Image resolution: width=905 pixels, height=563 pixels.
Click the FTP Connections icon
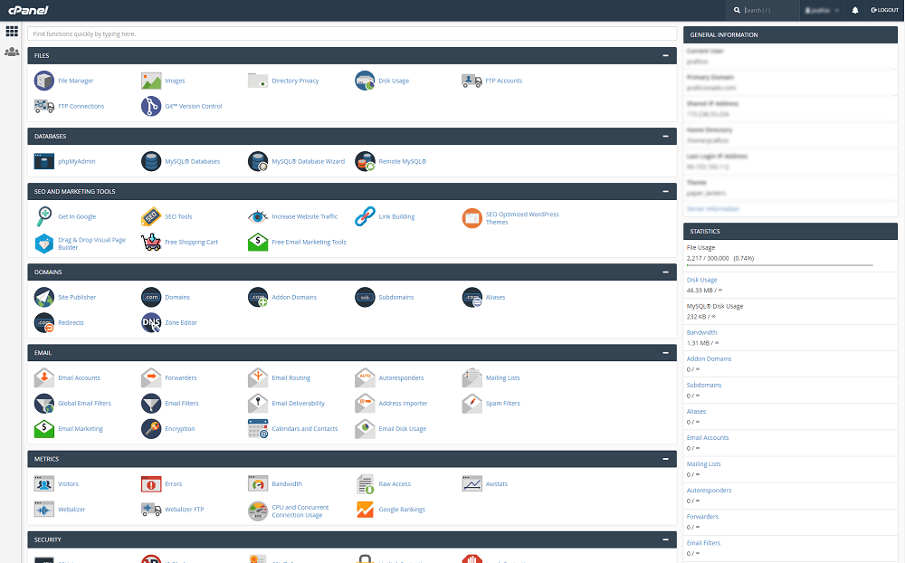[43, 106]
